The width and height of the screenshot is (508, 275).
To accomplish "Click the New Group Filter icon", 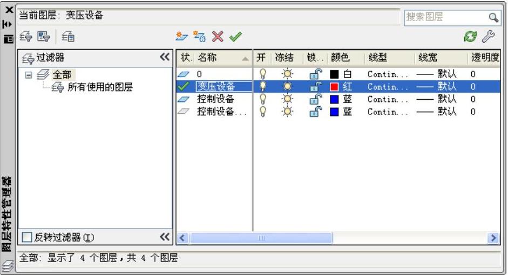I will coord(44,36).
